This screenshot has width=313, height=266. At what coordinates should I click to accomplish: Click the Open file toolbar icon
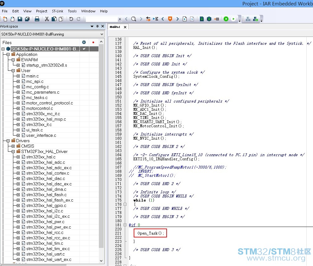point(12,19)
